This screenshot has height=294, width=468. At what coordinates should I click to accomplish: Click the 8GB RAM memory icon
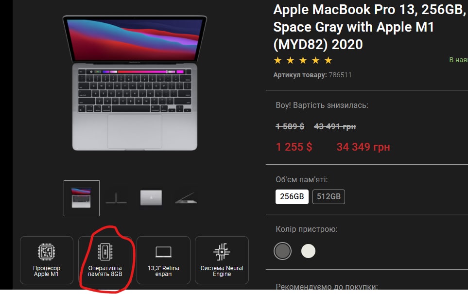[x=105, y=252]
